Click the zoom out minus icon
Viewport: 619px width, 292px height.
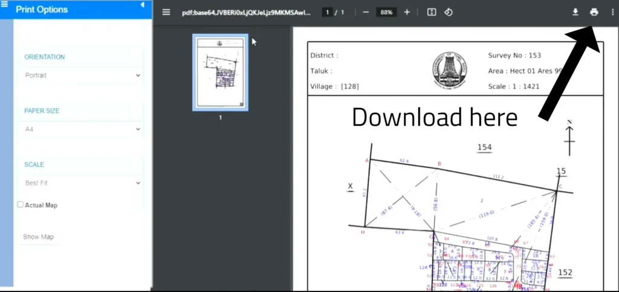pos(366,12)
